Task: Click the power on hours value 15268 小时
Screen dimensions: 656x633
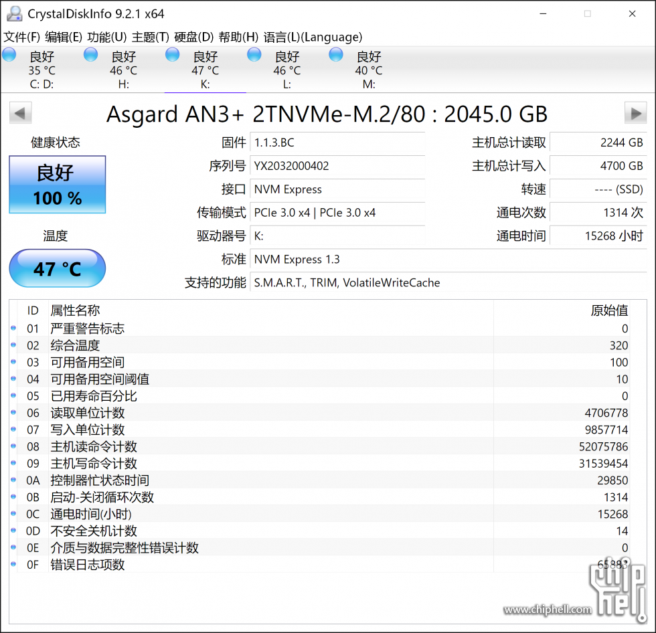Action: (598, 236)
